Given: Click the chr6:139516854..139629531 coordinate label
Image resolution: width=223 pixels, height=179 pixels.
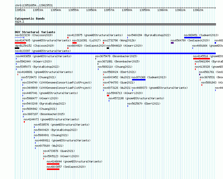Looking at the screenshot, I should [x=34, y=6].
